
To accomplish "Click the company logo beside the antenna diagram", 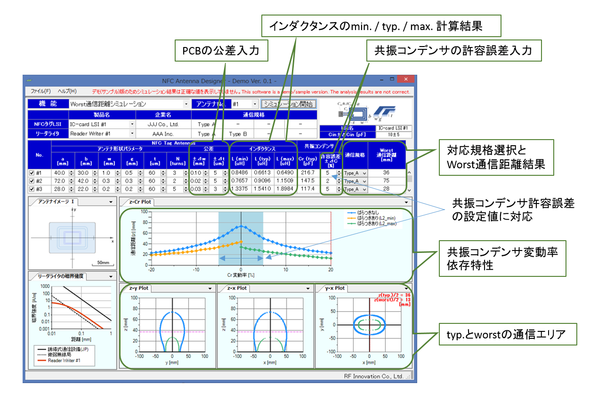I will [x=384, y=113].
